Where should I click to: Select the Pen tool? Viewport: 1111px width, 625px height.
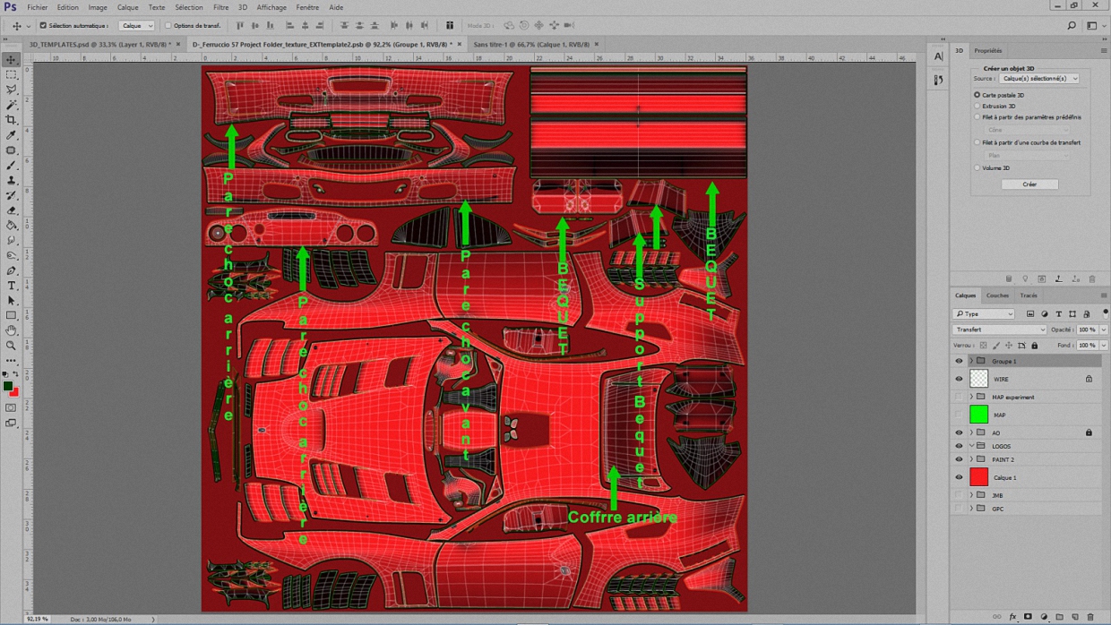tap(12, 270)
